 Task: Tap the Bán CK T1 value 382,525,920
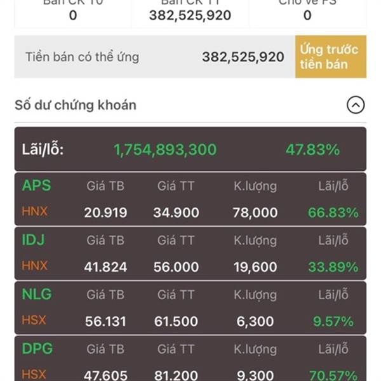tap(190, 15)
